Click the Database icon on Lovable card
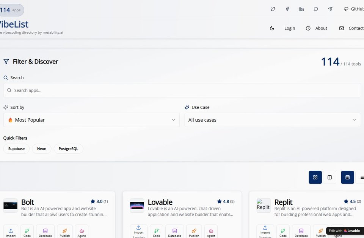 pos(174,232)
